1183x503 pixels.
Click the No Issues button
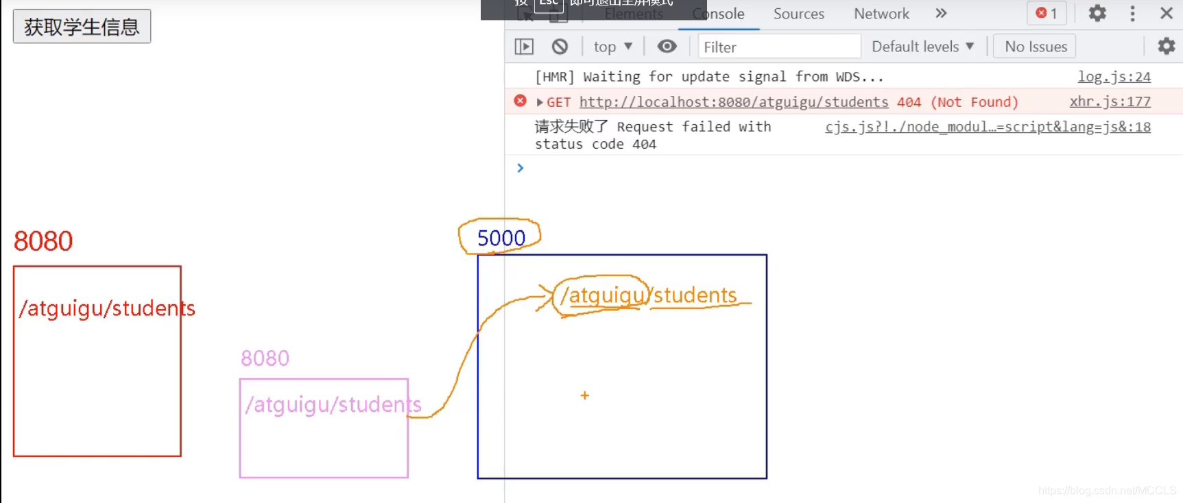click(x=1035, y=47)
